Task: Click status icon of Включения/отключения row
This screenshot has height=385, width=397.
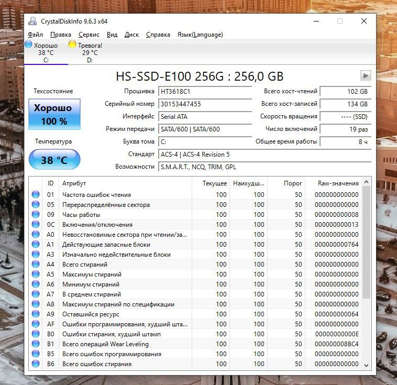Action: [x=36, y=224]
